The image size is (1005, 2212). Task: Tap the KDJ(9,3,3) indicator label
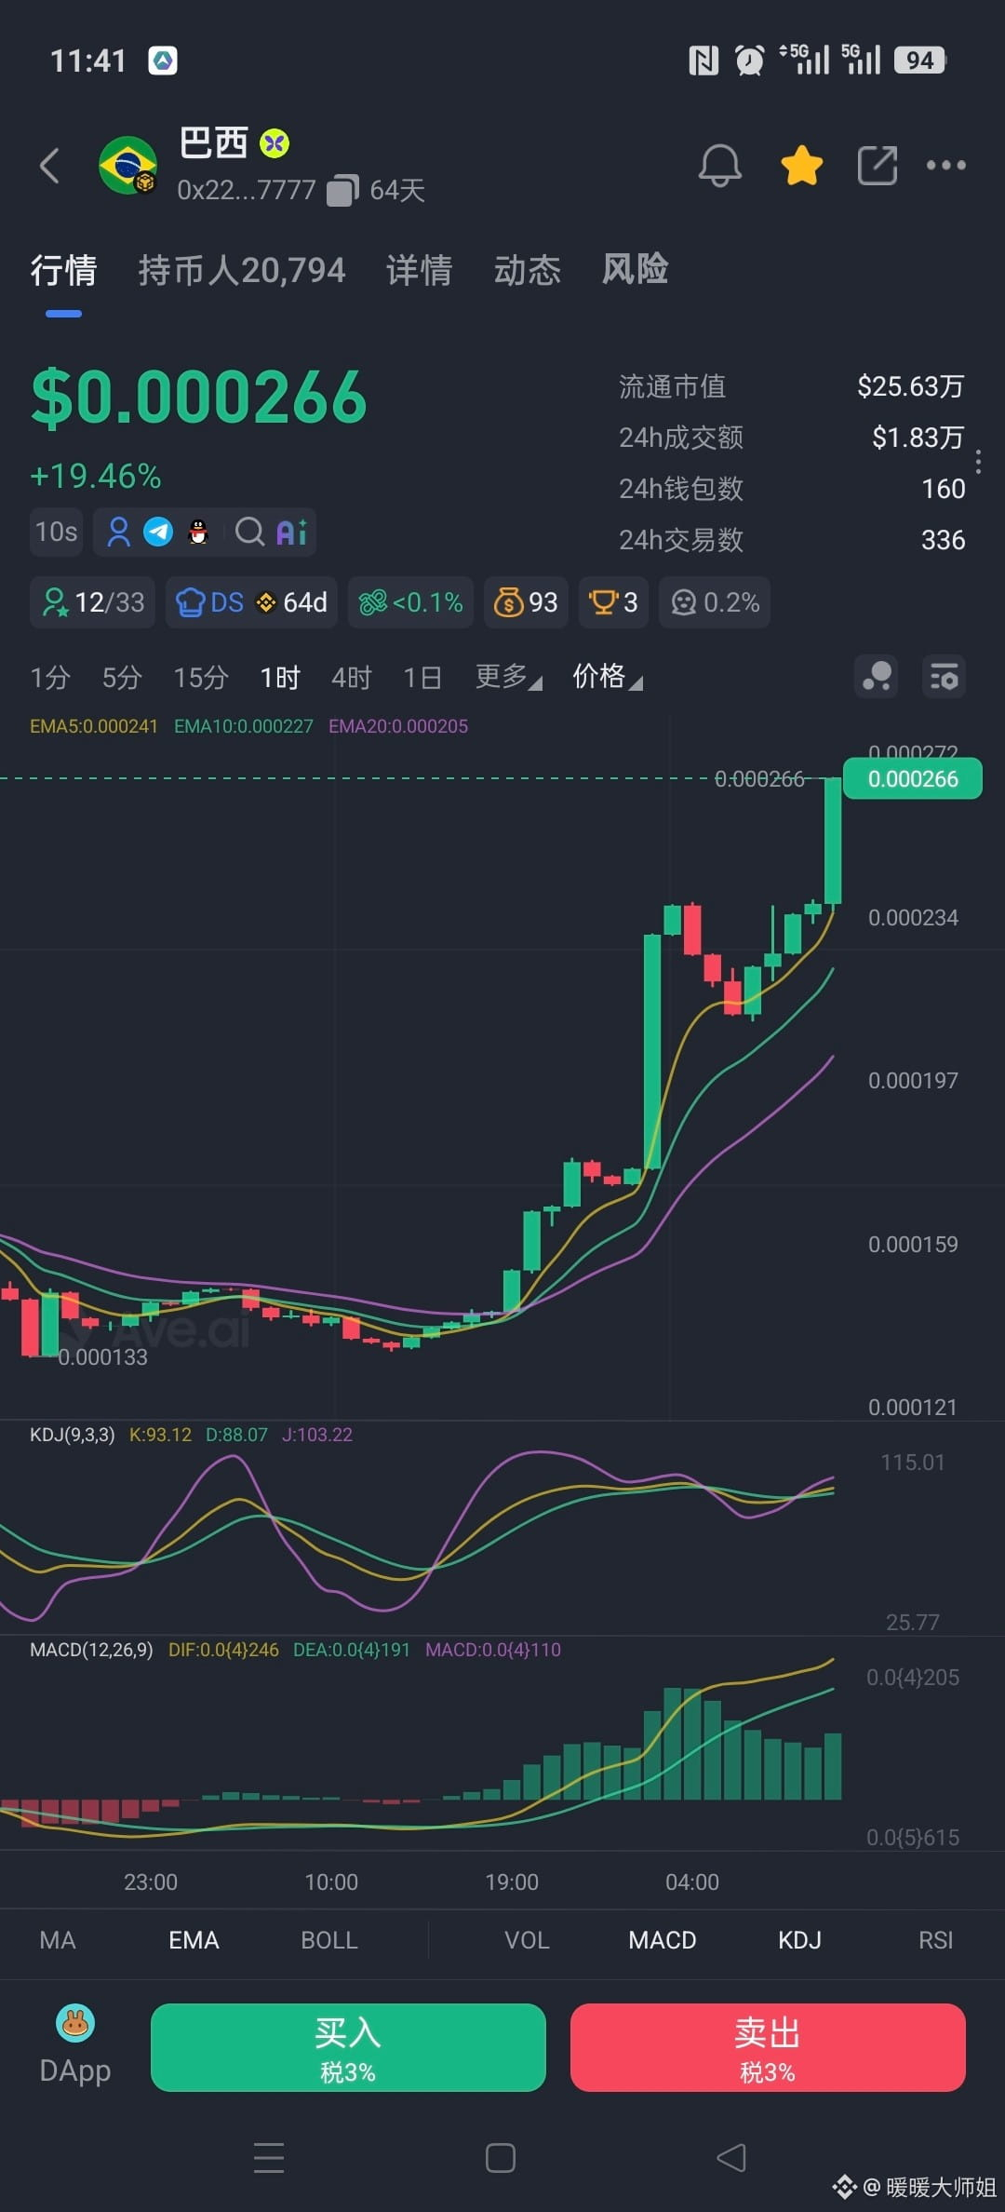[x=73, y=1435]
